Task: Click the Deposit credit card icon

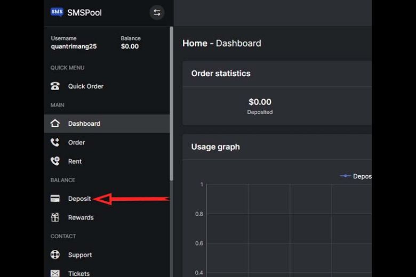Action: [55, 199]
